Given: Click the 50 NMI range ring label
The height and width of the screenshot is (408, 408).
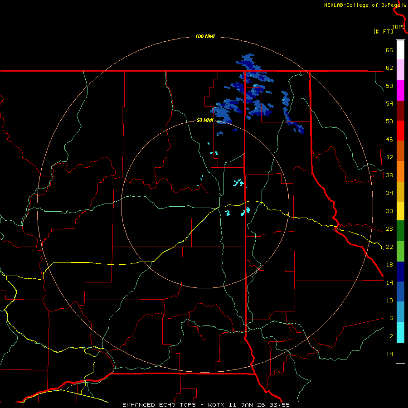Looking at the screenshot, I should click(205, 120).
